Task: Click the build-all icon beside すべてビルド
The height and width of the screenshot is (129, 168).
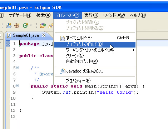Action: [x=63, y=38]
